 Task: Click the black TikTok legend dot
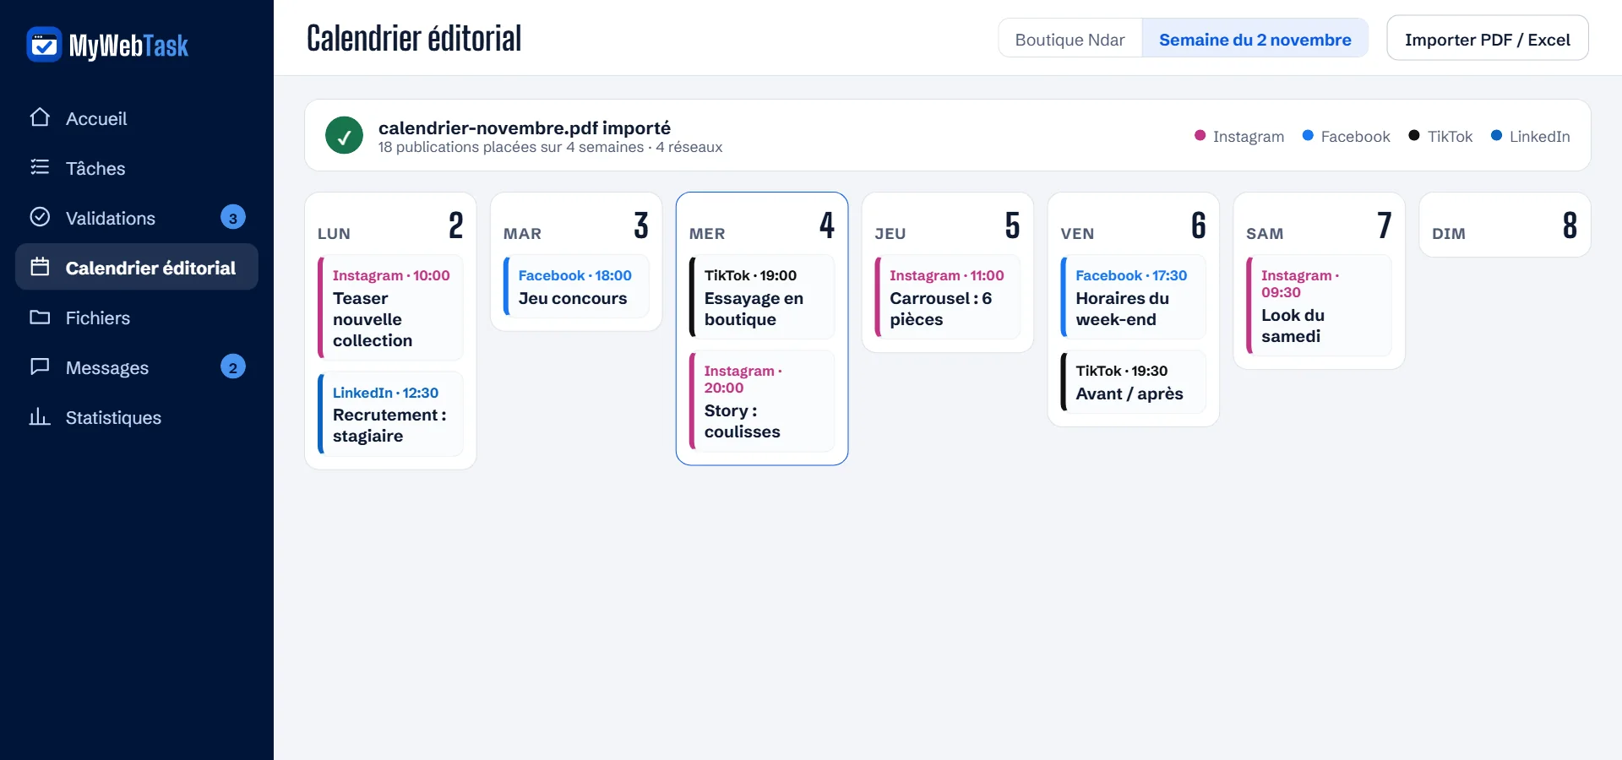1414,135
